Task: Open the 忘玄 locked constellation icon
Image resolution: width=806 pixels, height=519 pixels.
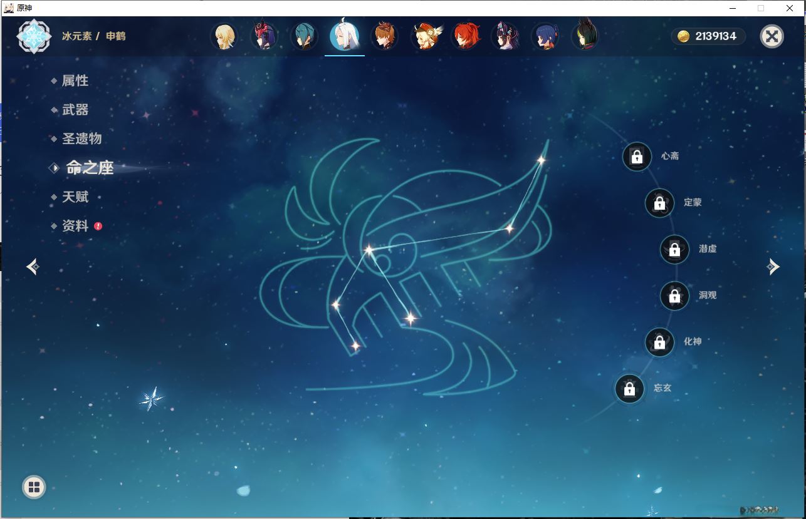Action: [x=629, y=389]
